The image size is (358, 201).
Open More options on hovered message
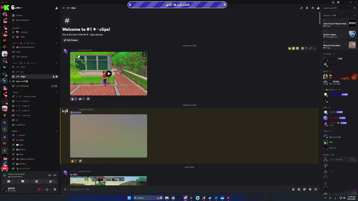314,48
